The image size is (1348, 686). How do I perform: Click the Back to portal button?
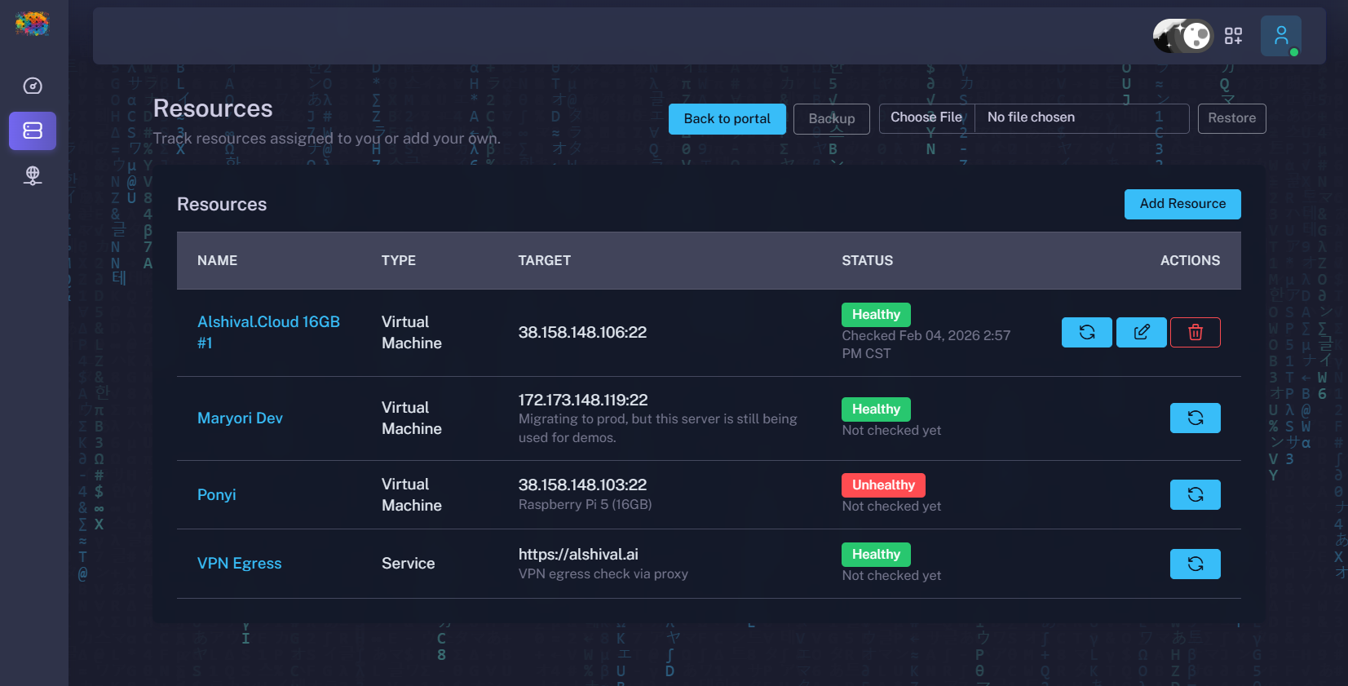tap(727, 119)
